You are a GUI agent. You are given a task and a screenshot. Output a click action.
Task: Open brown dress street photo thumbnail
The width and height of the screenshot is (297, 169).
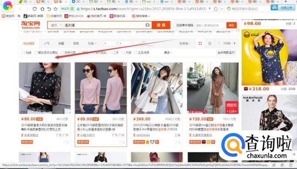point(213,88)
